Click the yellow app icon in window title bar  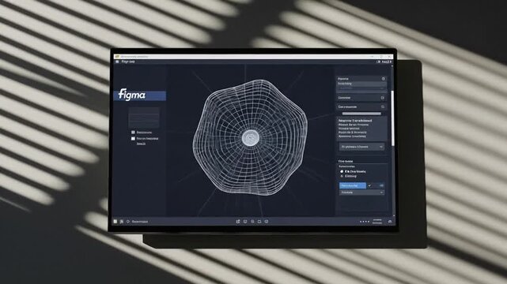coord(117,57)
